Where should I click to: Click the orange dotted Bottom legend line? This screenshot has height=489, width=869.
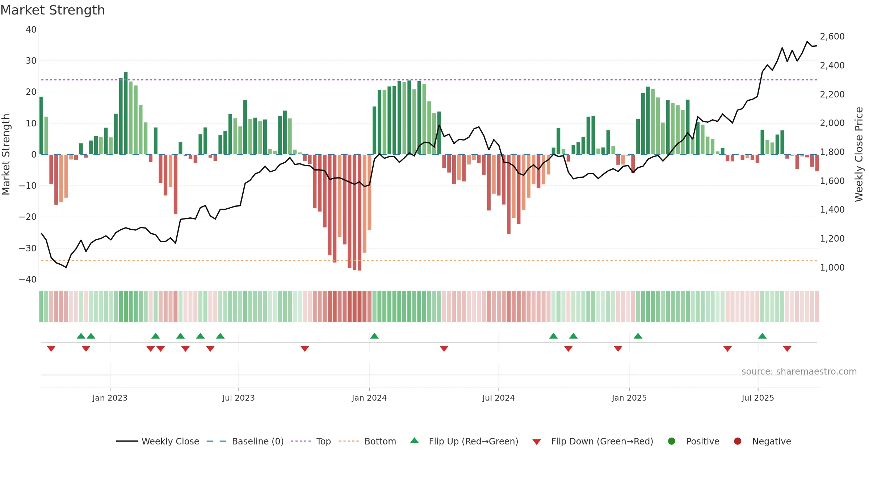click(x=349, y=441)
